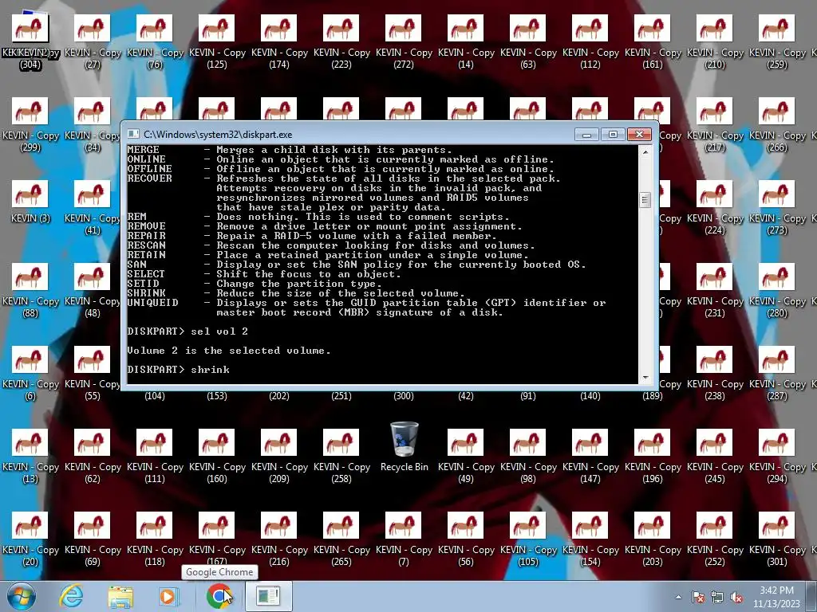Select KEVIN - Copy (301) desktop icon
Screen dimensions: 817x612
point(777,539)
